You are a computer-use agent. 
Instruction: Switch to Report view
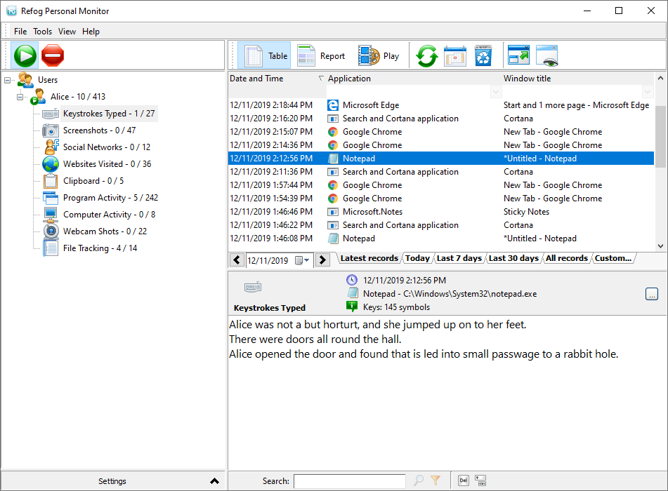click(321, 55)
